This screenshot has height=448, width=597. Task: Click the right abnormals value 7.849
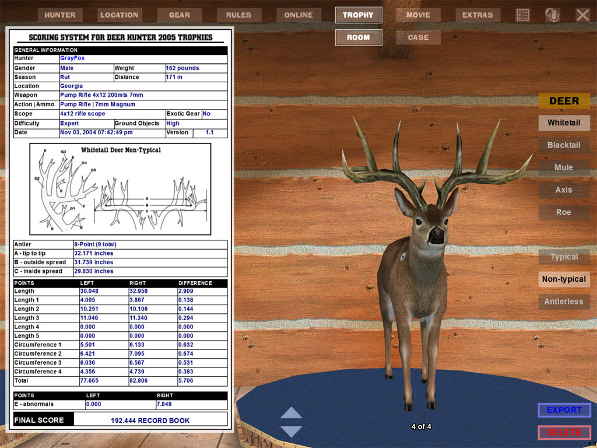point(164,404)
